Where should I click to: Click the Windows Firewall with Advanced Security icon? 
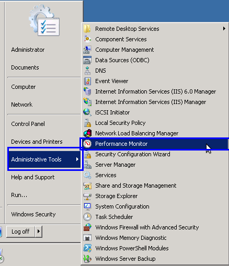coord(87,227)
